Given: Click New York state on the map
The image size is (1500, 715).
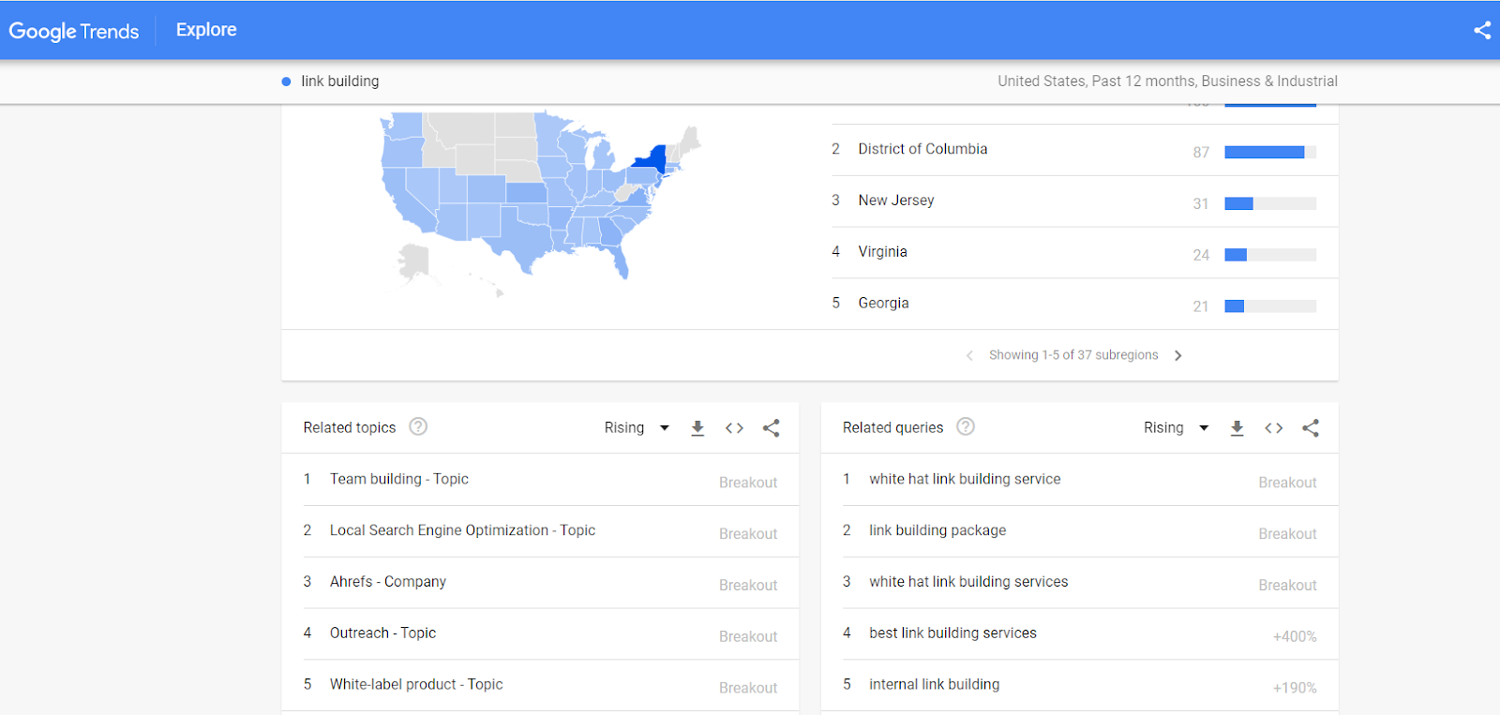Looking at the screenshot, I should [x=652, y=159].
